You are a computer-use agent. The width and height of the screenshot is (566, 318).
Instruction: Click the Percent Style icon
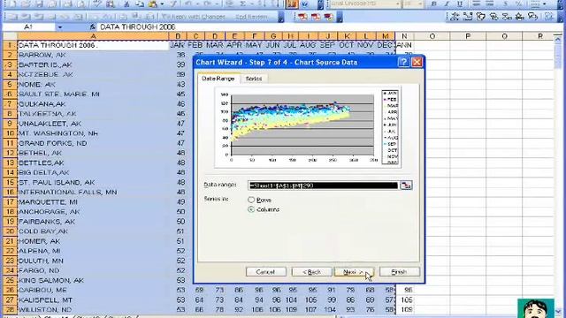pyautogui.click(x=518, y=4)
